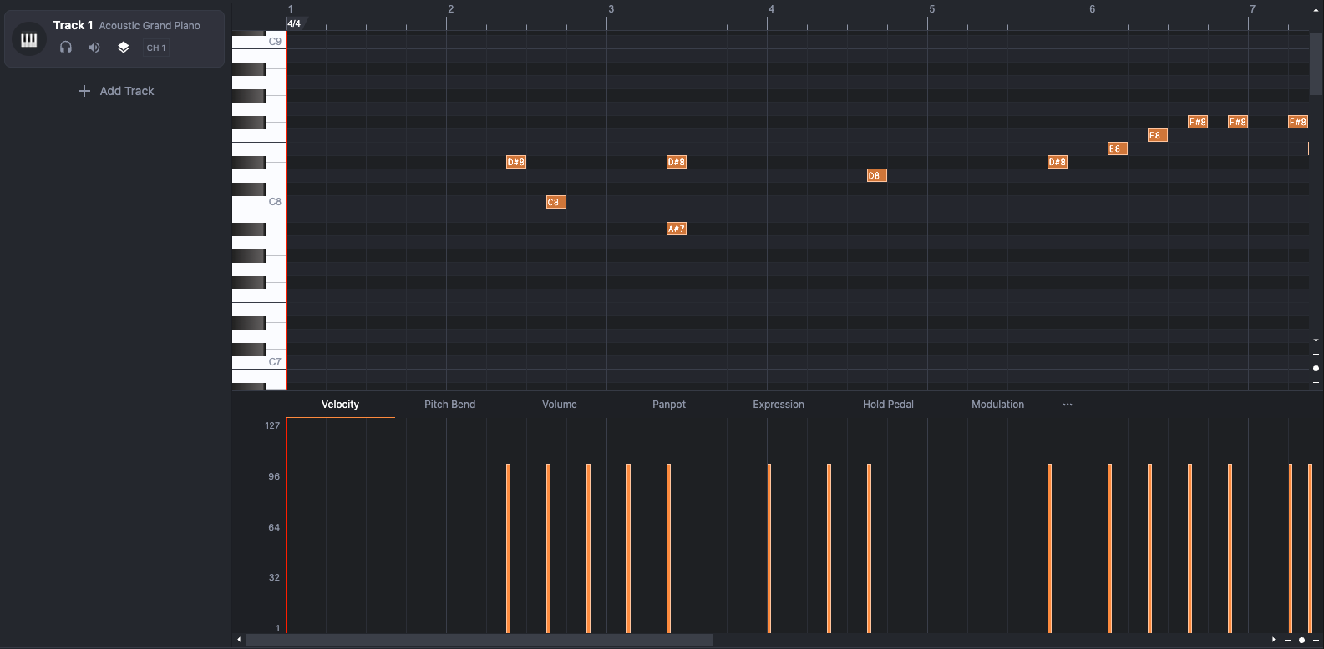This screenshot has width=1324, height=649.
Task: Click the C9 piano key
Action: [x=259, y=42]
